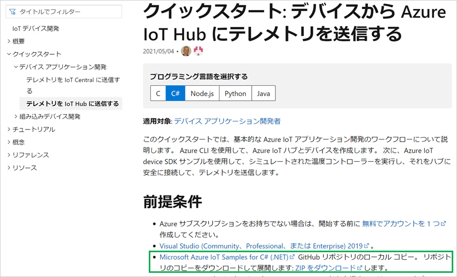
Task: Open テレメトリを IoT Central に送信する page
Action: click(x=73, y=85)
